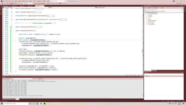Click the Categorized icon in Properties panel

pyautogui.click(x=145, y=76)
